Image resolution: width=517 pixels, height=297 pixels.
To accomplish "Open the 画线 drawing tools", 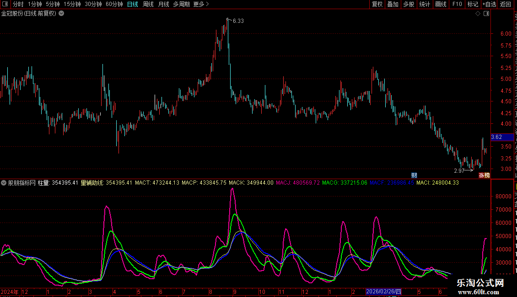I will [441, 4].
